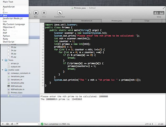The width and height of the screenshot is (166, 127).
Task: Open iterations.m in sidebar
Action: click(16, 80)
